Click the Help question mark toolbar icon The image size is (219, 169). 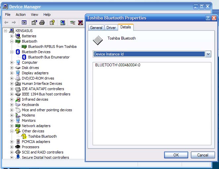(52, 22)
